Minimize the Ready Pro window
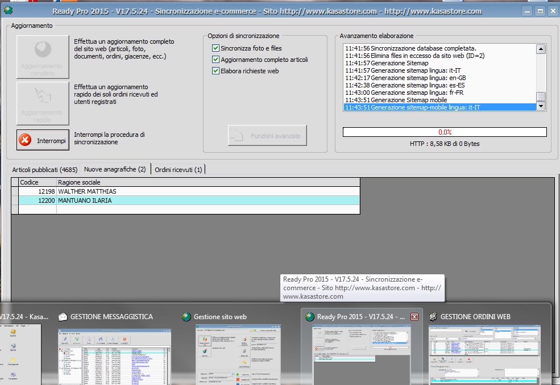The height and width of the screenshot is (385, 560). tap(527, 11)
